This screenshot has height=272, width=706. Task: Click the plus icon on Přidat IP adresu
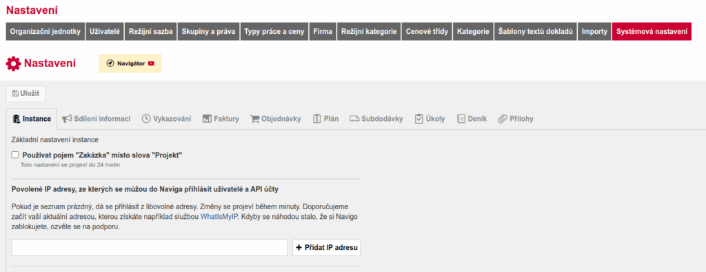coord(299,248)
